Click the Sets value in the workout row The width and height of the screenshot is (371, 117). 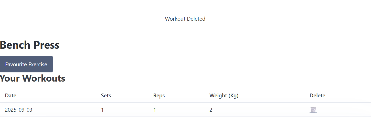102,110
